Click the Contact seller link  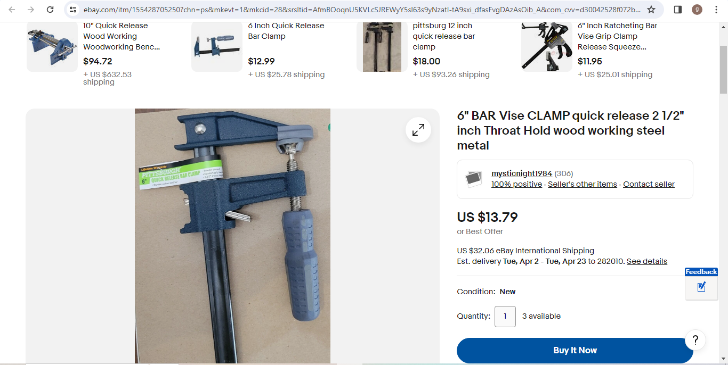pos(649,184)
